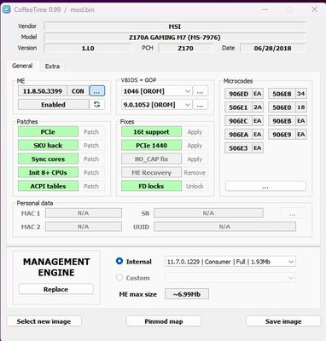Click Apply next to NO_CAP fix
The height and width of the screenshot is (341, 326).
(x=195, y=159)
